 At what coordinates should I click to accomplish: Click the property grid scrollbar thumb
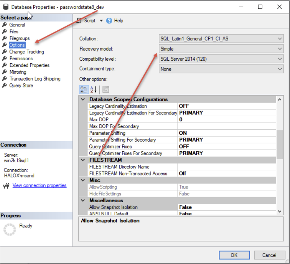[280, 145]
